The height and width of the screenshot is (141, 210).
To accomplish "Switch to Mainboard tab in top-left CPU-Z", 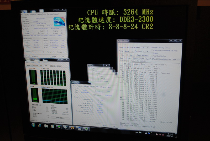I will 33,15.
